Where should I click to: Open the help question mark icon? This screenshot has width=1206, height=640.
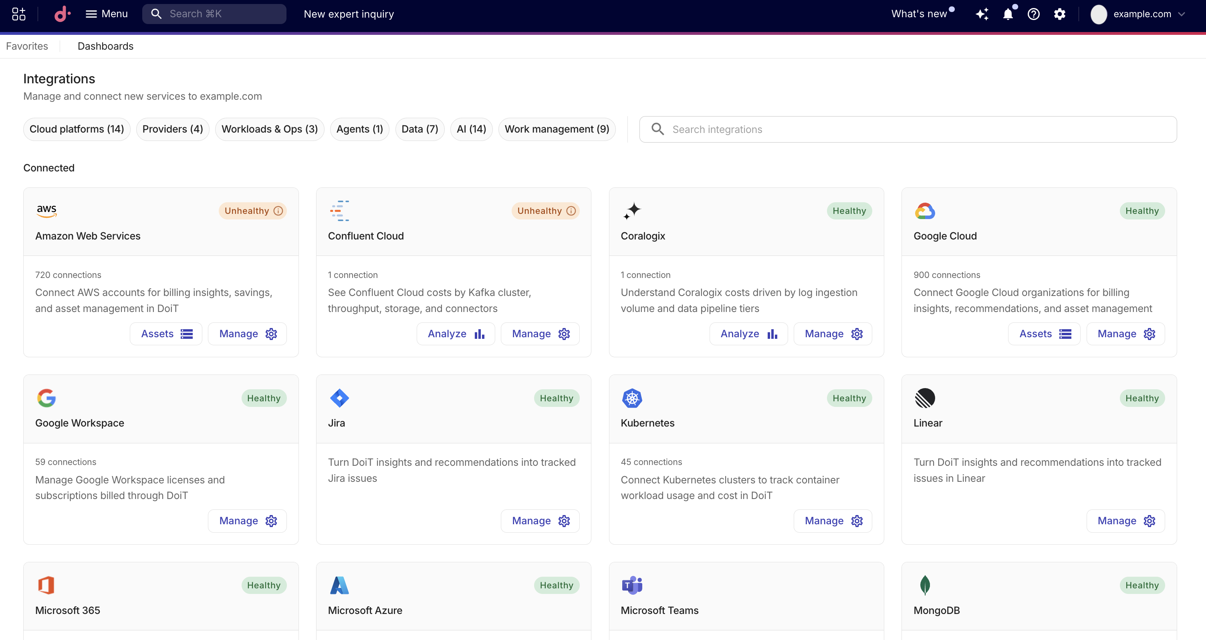[x=1034, y=14]
